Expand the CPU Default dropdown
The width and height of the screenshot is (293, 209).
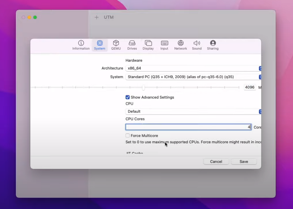pos(193,111)
